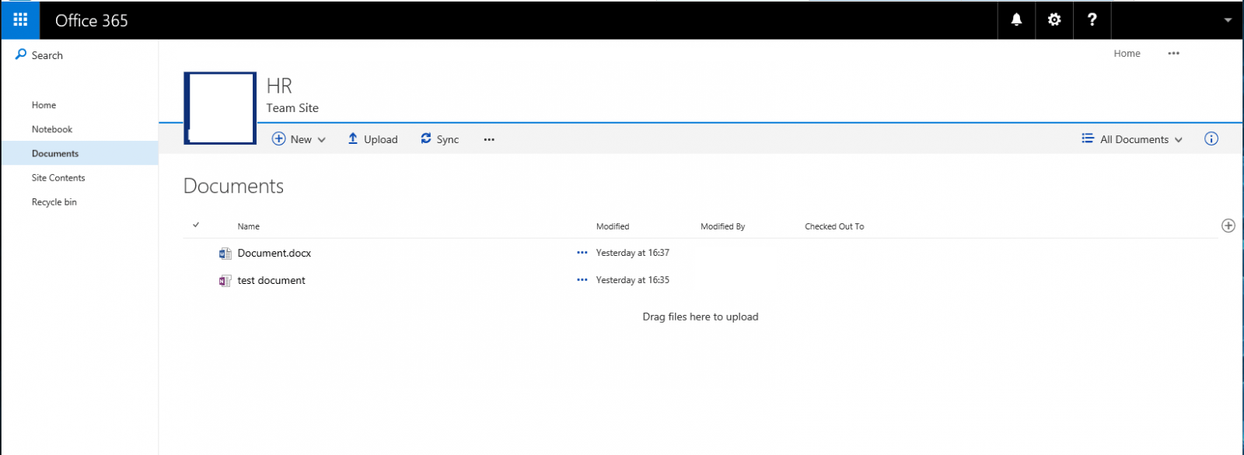Viewport: 1244px width, 455px height.
Task: Expand the New dropdown chevron
Action: pos(322,140)
